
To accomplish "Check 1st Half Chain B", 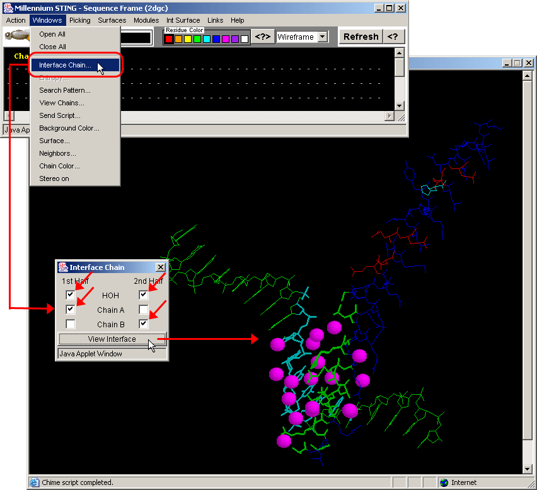I will [70, 324].
